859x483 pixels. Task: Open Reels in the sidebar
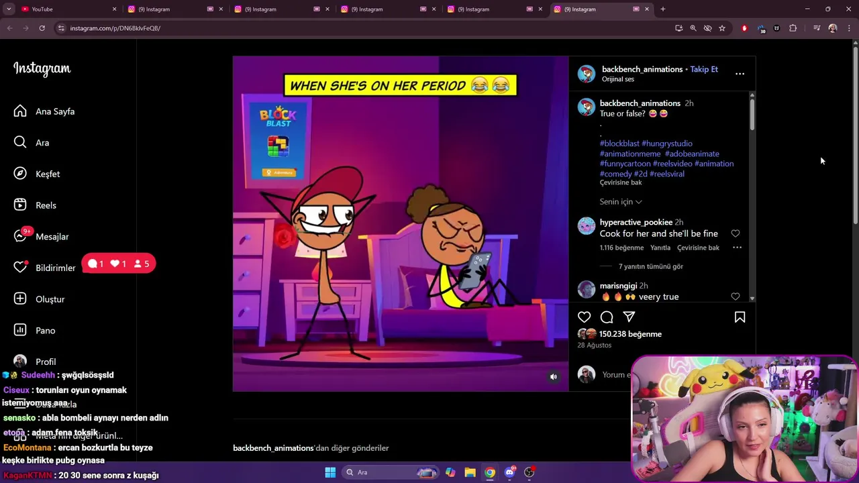pos(36,205)
